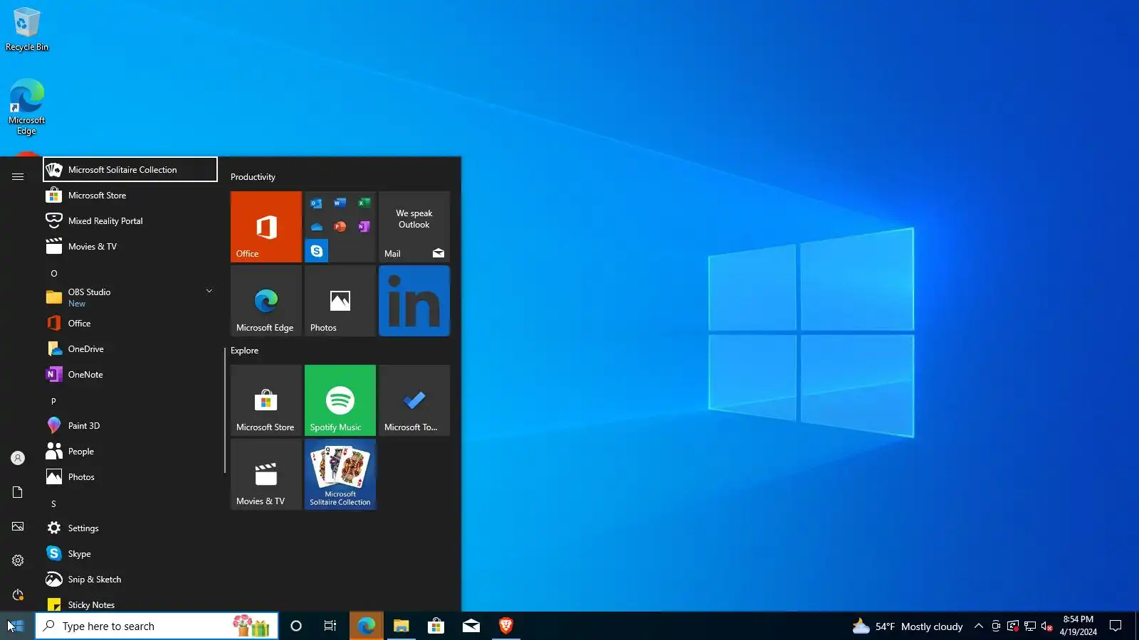Click the Start menu app list scrollbar

(225, 410)
